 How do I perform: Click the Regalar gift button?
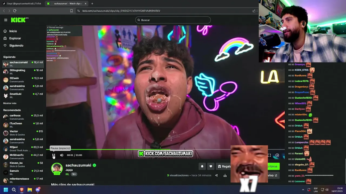click(x=225, y=167)
